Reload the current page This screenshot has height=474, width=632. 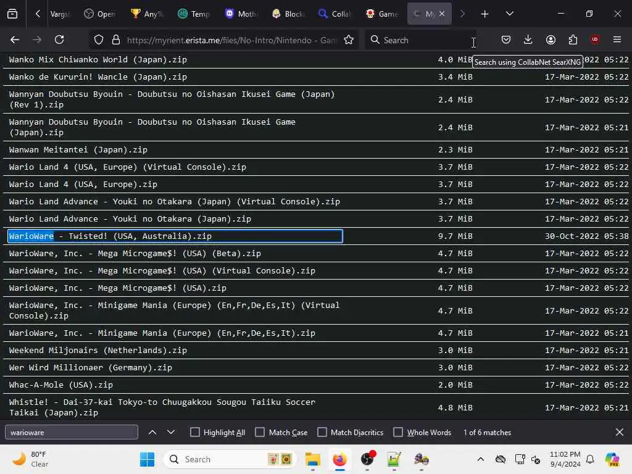pyautogui.click(x=59, y=39)
